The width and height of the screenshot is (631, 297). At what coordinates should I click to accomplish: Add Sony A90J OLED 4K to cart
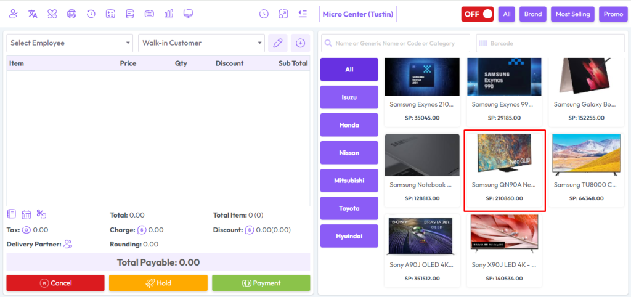point(422,250)
